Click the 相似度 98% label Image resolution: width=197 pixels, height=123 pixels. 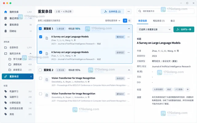74,29
